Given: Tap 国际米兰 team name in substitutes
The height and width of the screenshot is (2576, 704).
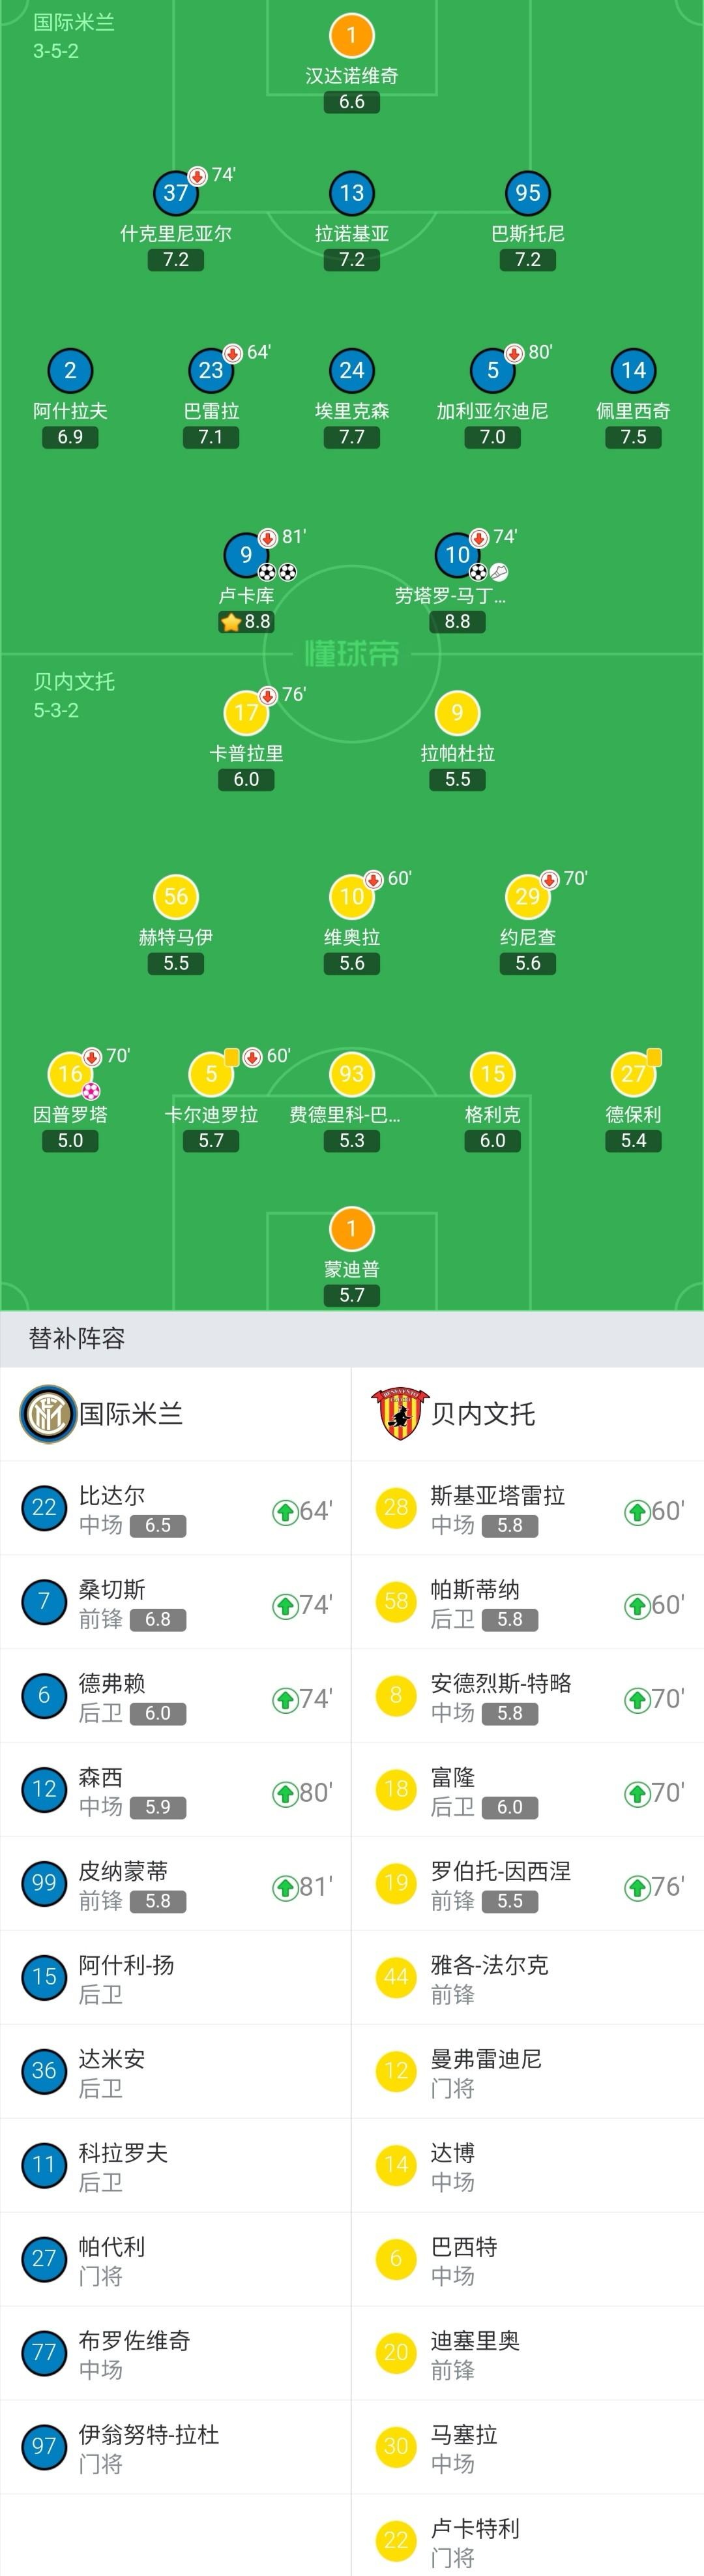Looking at the screenshot, I should (x=131, y=1414).
